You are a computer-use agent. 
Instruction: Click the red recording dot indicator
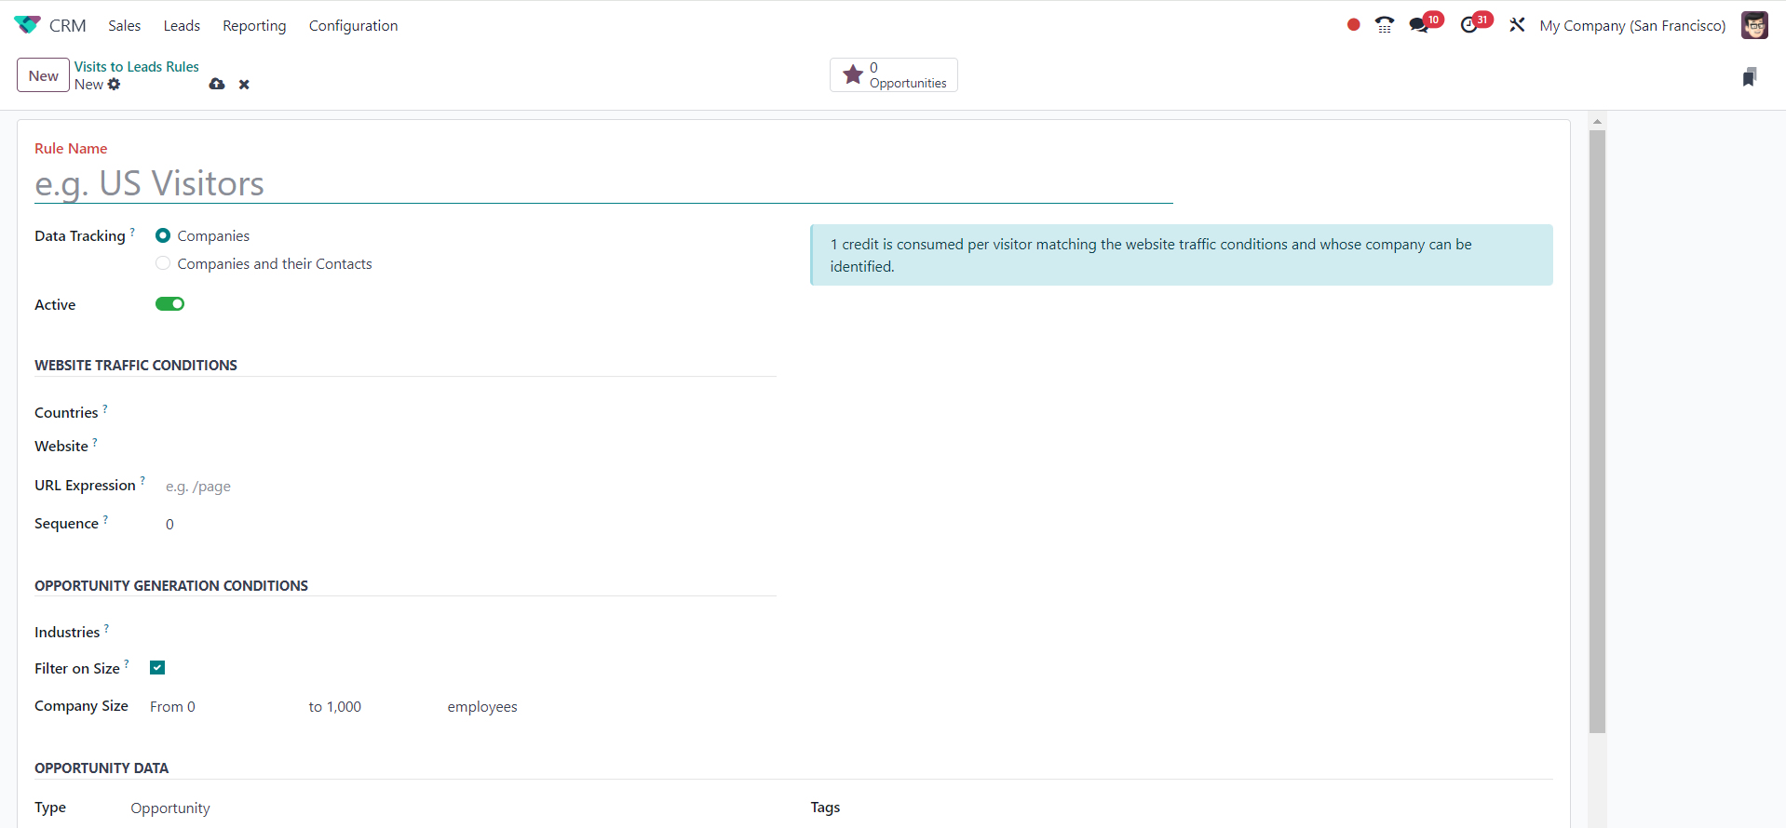click(1353, 25)
